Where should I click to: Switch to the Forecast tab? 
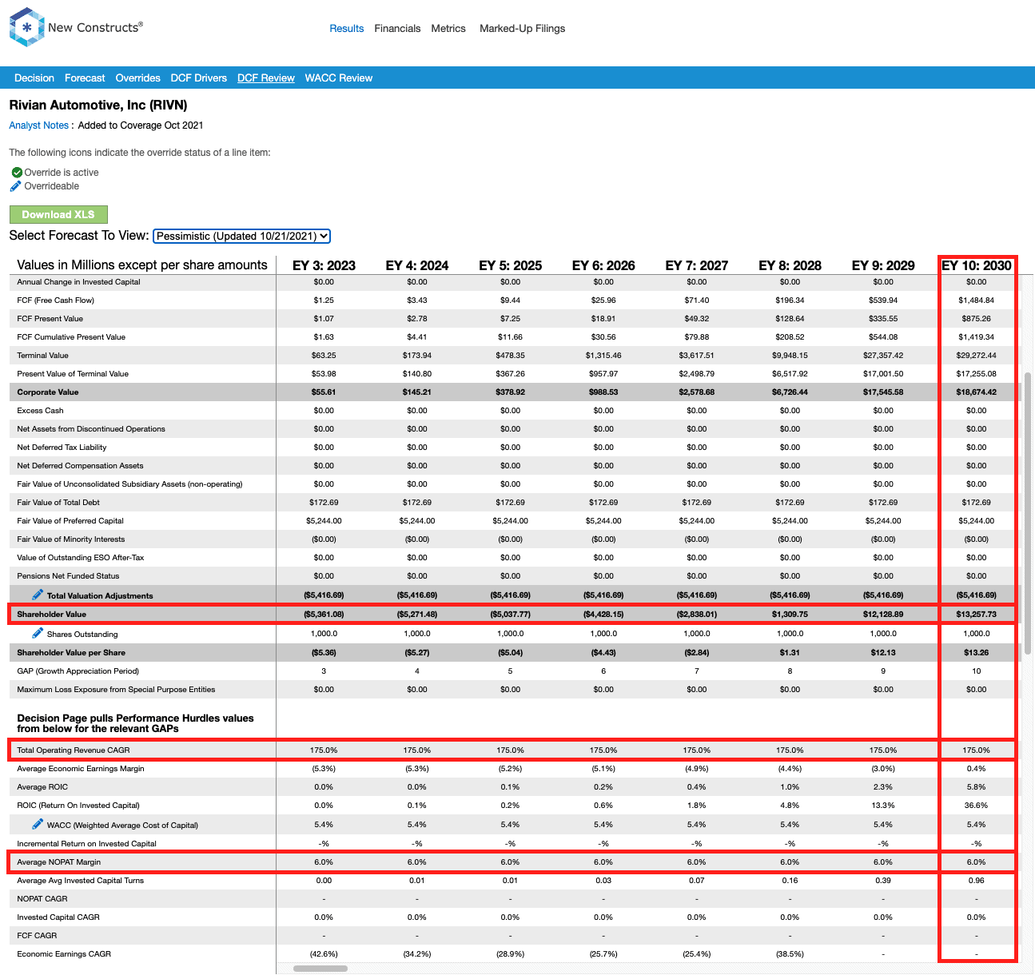85,78
